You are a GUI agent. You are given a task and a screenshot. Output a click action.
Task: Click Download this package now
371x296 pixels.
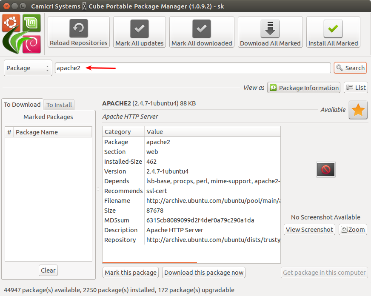204,273
